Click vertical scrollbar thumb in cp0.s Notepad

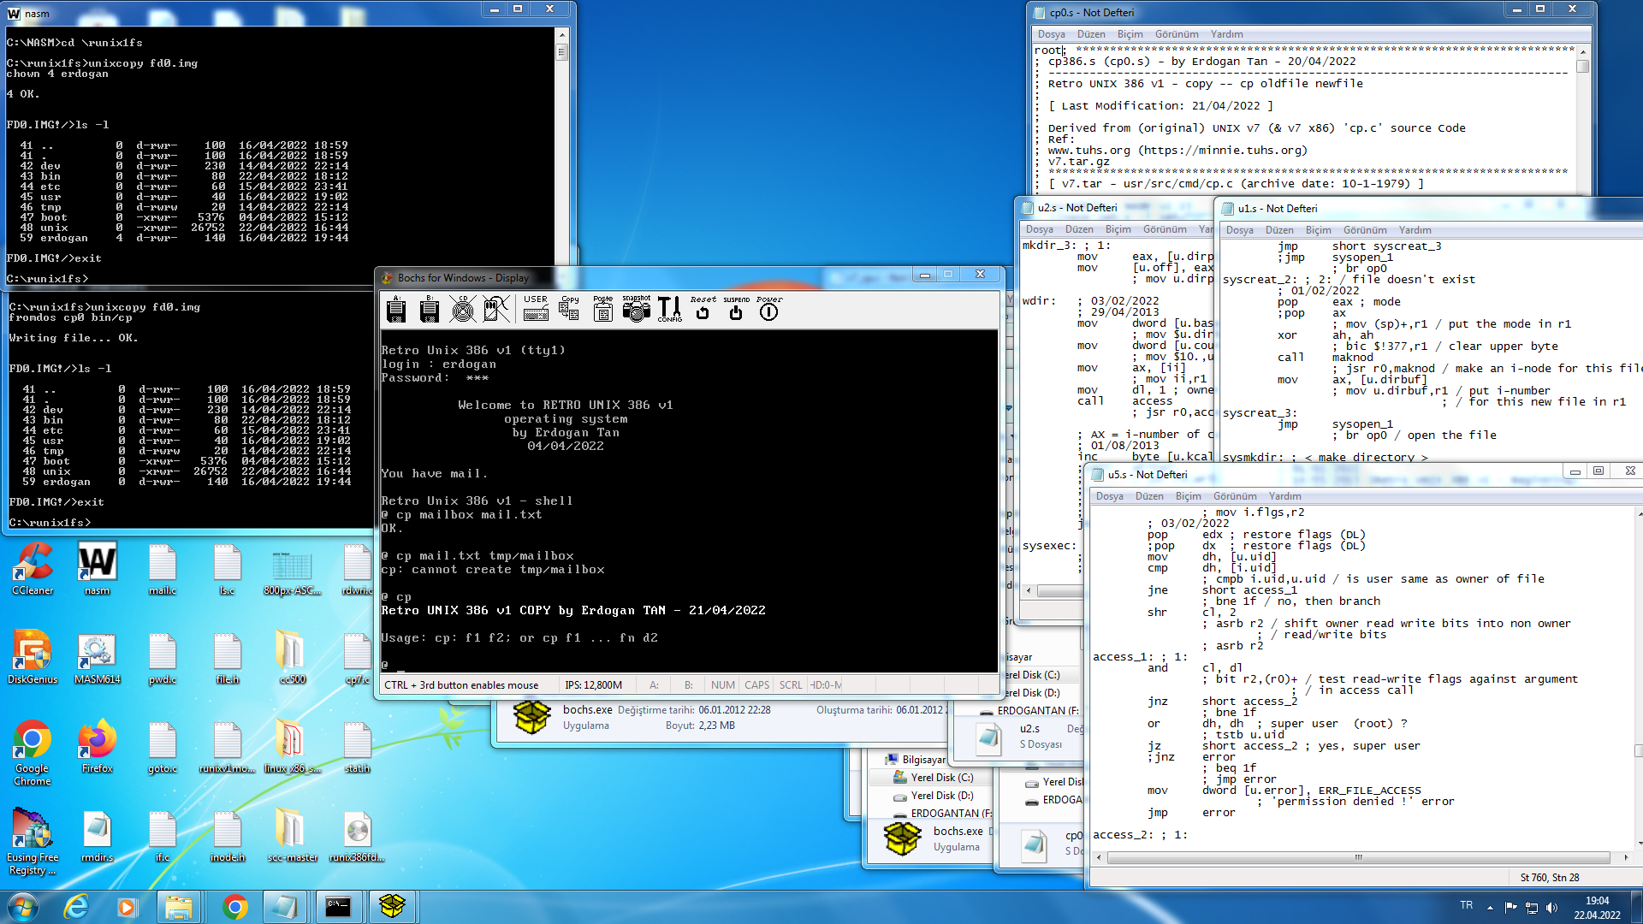[x=1583, y=65]
